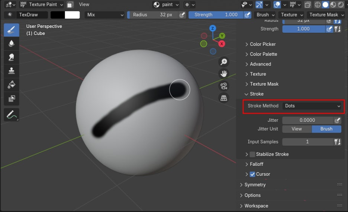Switch to wireframe shading
Image resolution: width=348 pixels, height=212 pixels.
pyautogui.click(x=318, y=4)
